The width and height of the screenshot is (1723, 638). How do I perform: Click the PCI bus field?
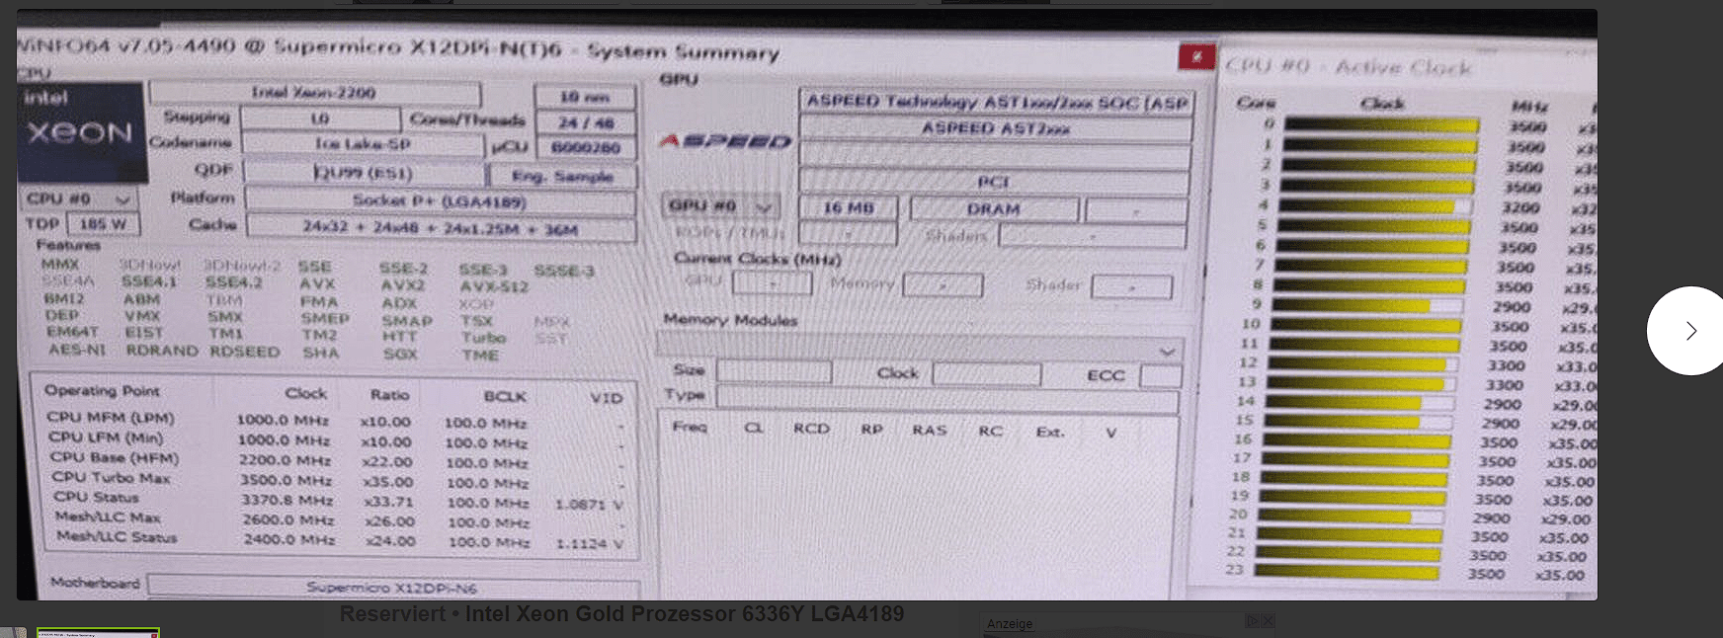click(x=994, y=182)
